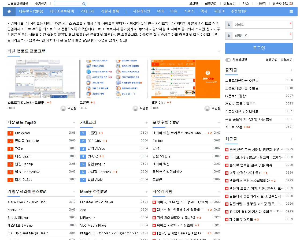Expand 최신 업로드 프로그램 with plus icon
This screenshot has width=300, height=240.
[219, 51]
